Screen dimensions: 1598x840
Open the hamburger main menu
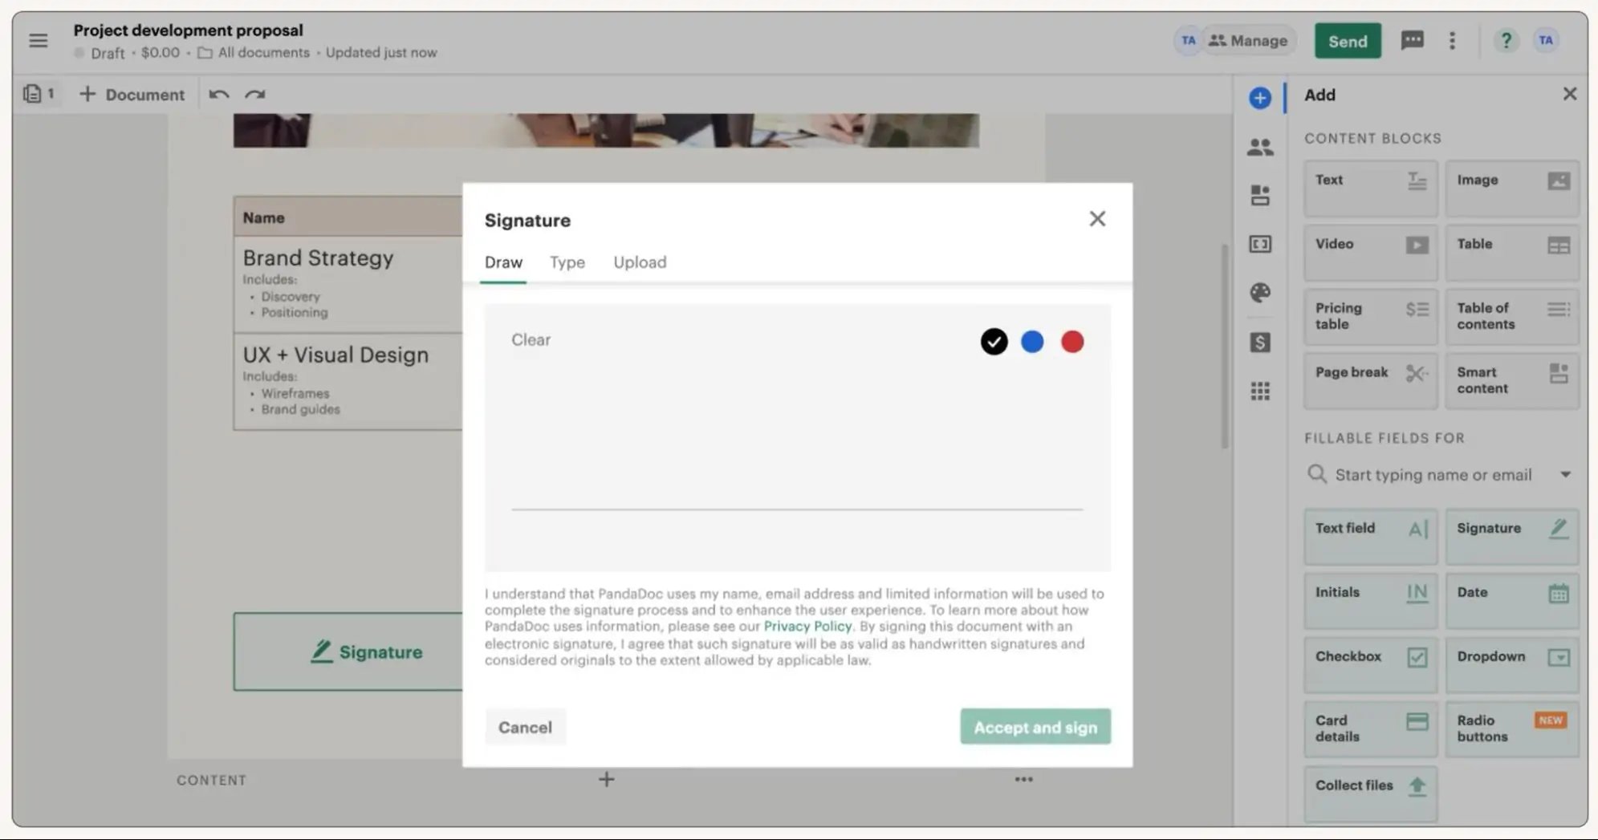click(38, 41)
